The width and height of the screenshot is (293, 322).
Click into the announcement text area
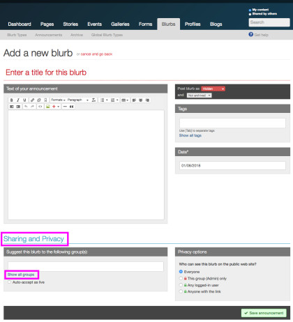pyautogui.click(x=86, y=165)
